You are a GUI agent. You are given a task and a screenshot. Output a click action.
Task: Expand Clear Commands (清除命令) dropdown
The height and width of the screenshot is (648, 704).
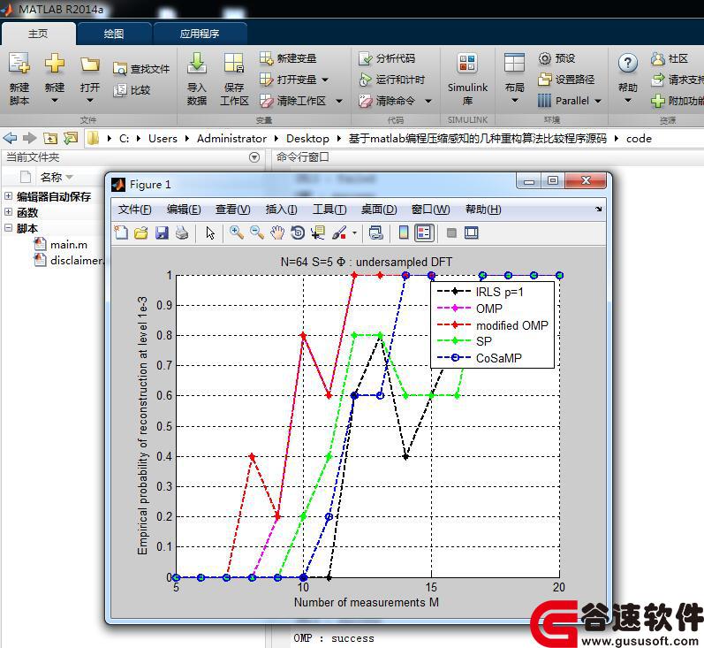pyautogui.click(x=428, y=101)
